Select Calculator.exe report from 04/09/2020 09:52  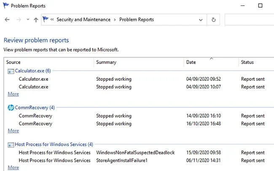(142, 79)
